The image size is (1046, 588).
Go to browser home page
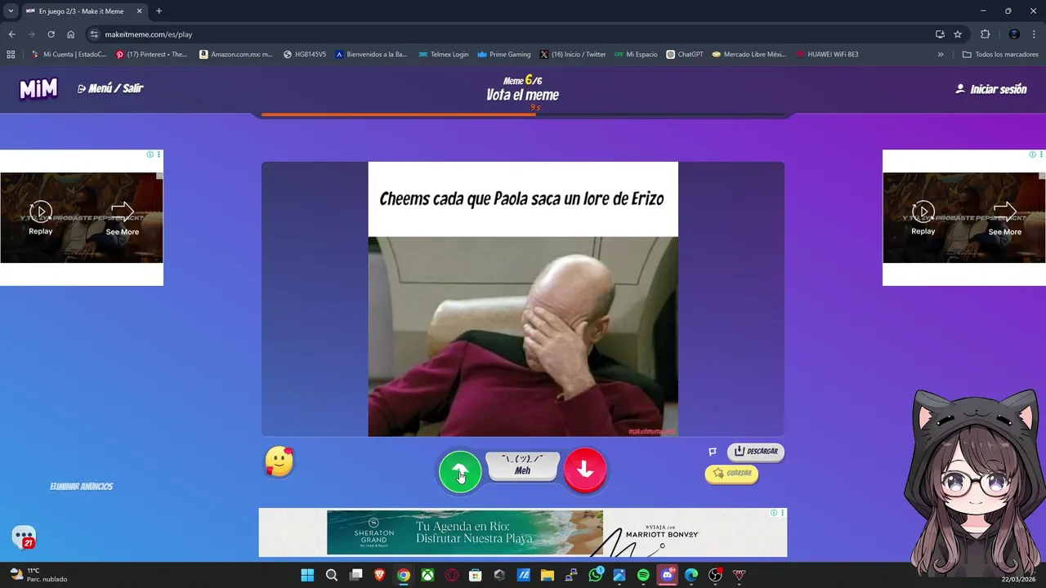pyautogui.click(x=70, y=34)
